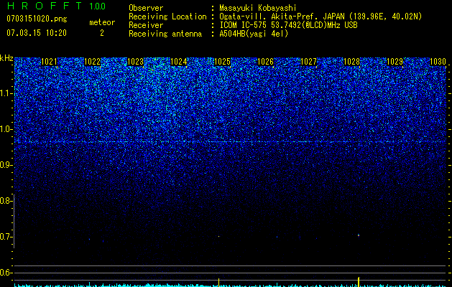Click the 1026 time marker
The width and height of the screenshot is (452, 287).
click(265, 62)
